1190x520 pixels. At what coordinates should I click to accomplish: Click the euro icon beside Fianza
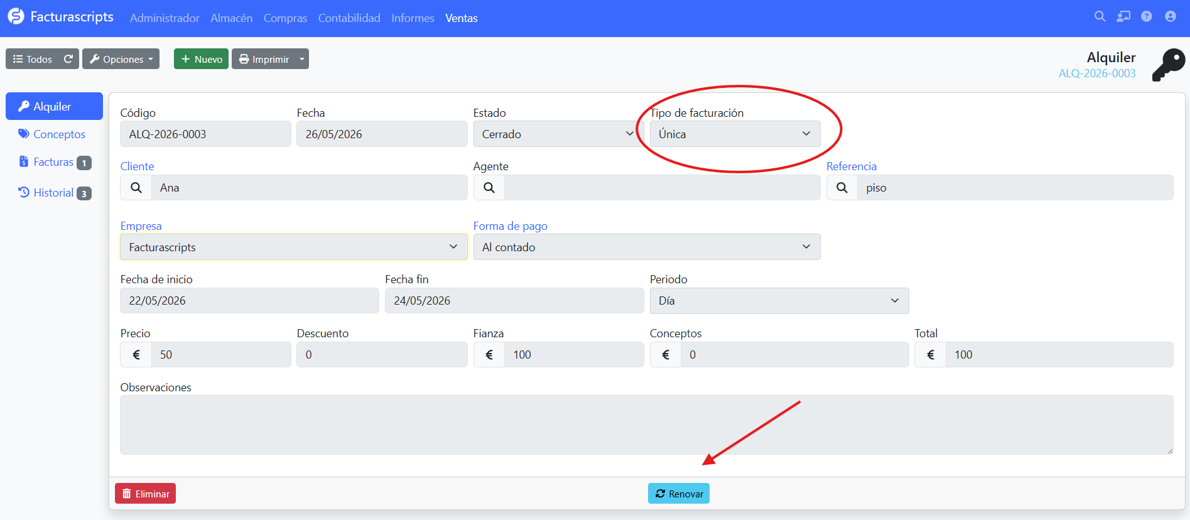point(489,355)
